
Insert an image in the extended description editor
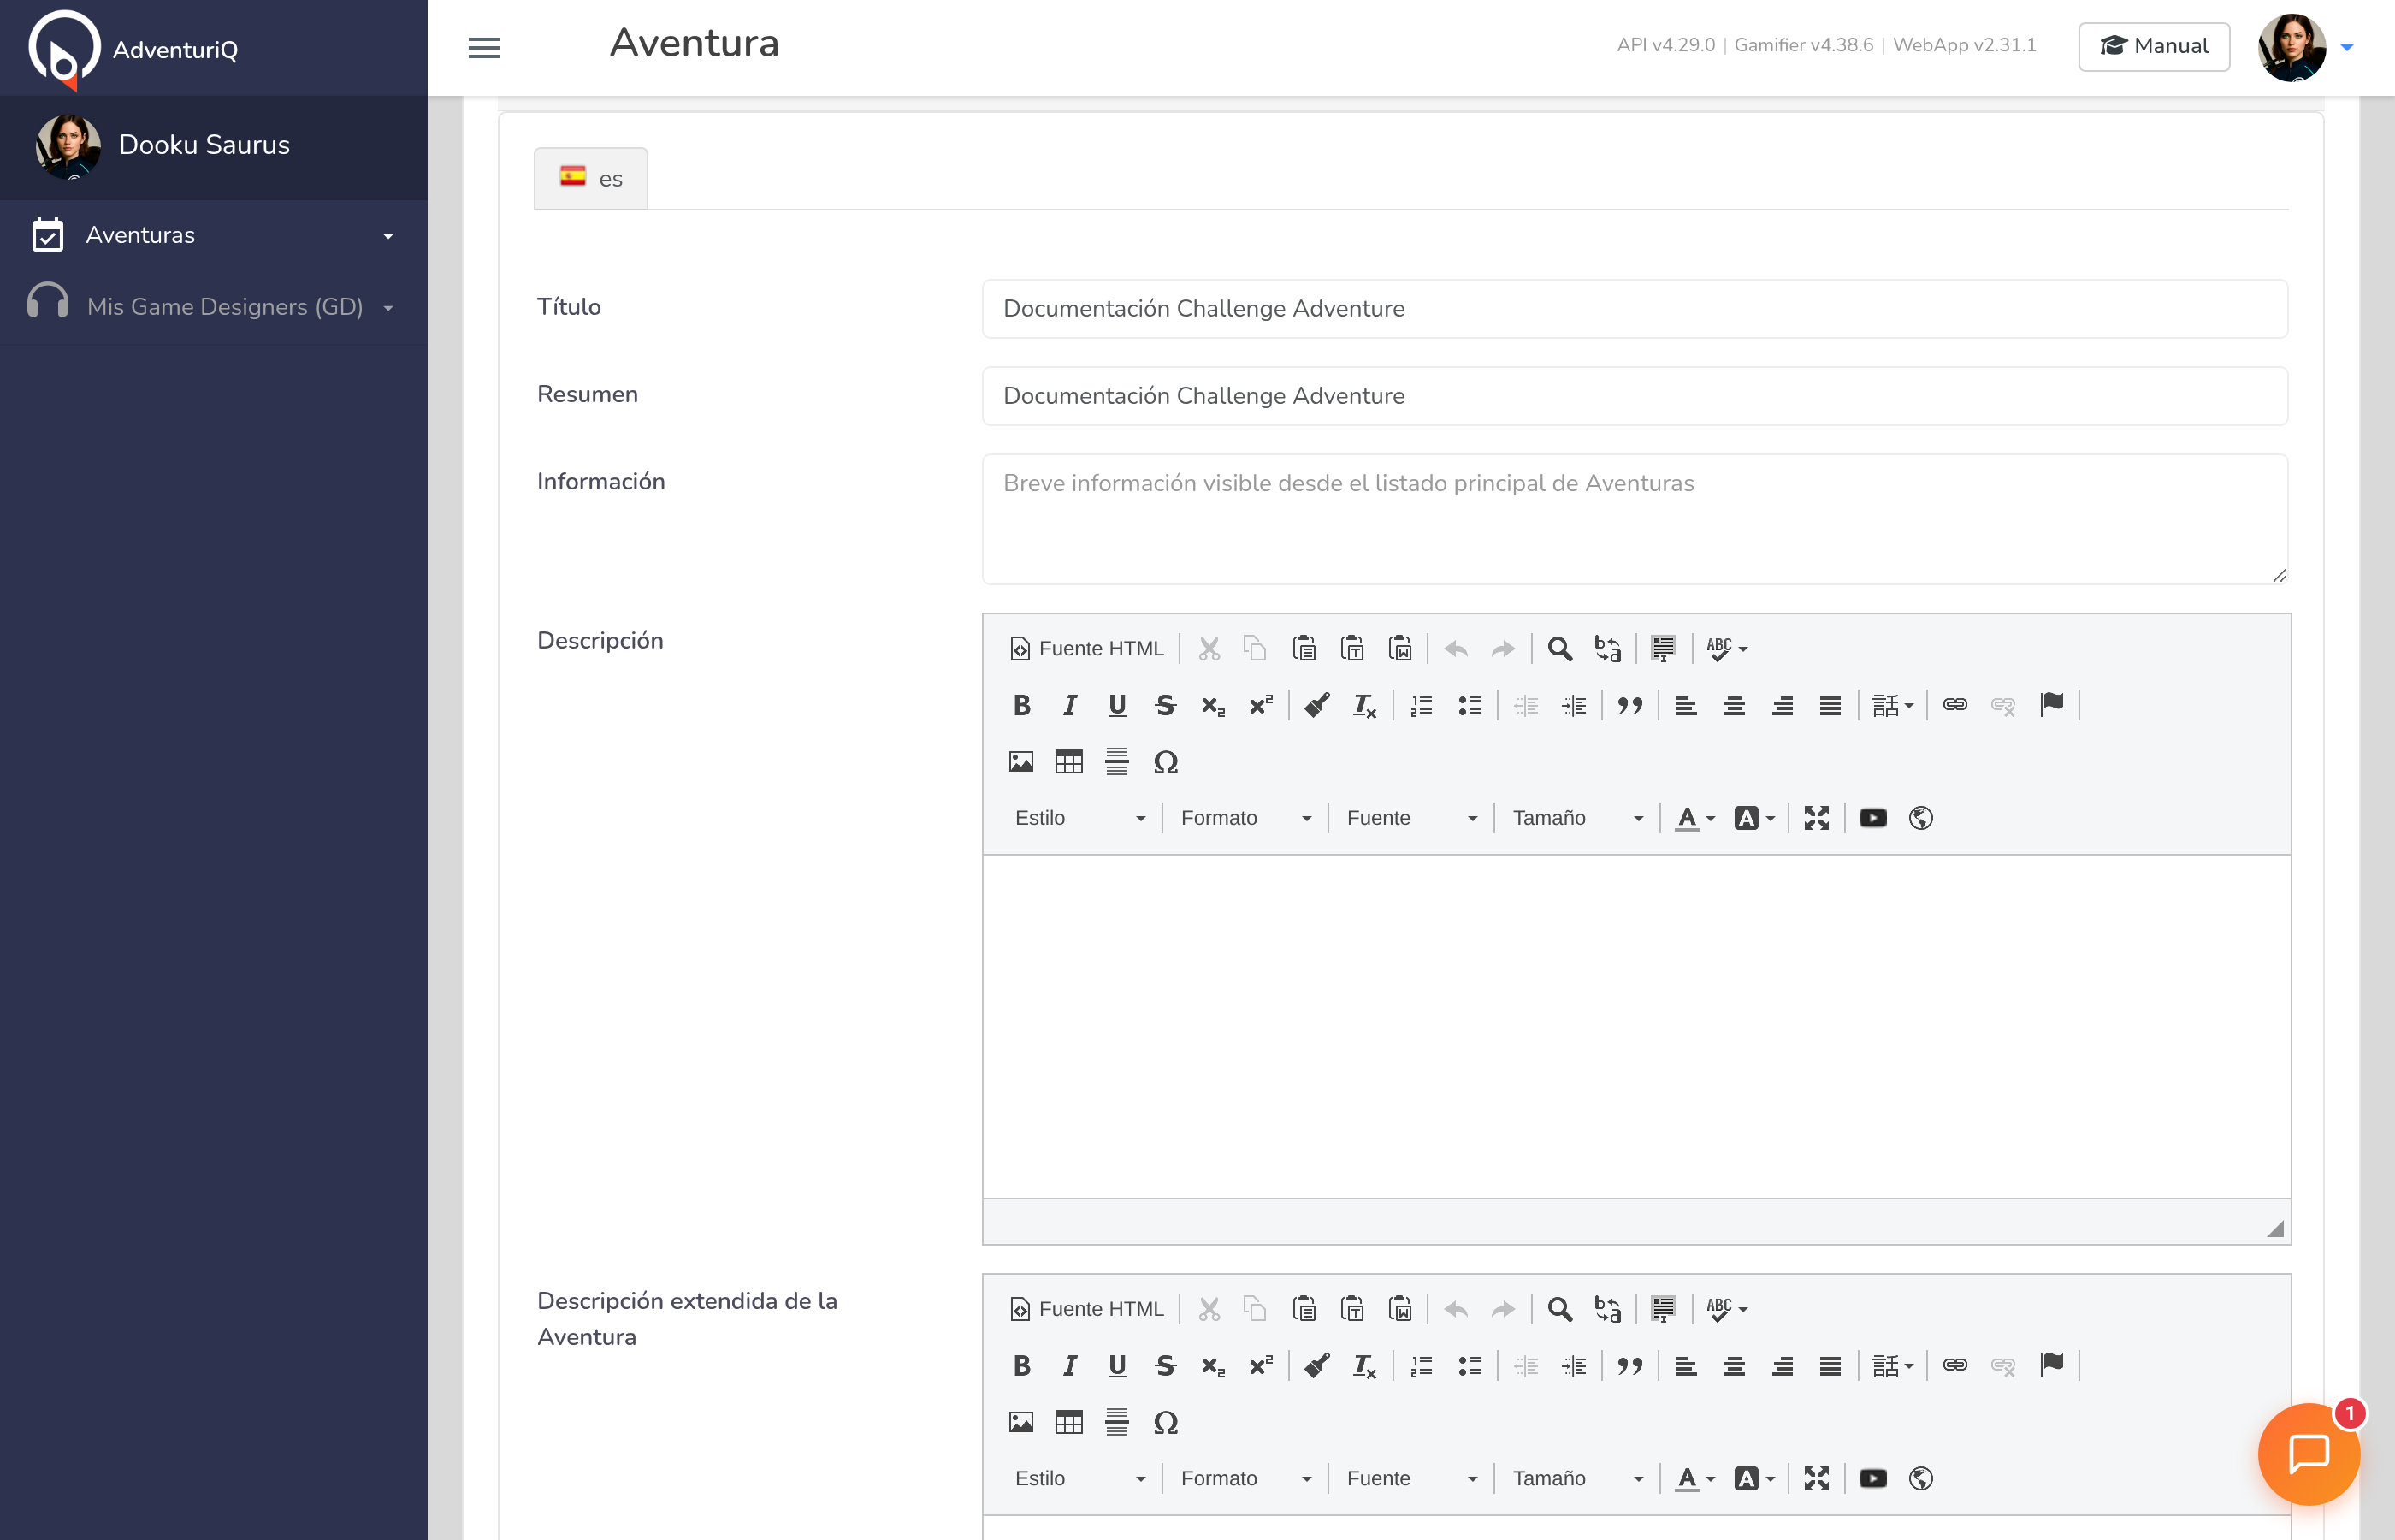[1020, 1422]
